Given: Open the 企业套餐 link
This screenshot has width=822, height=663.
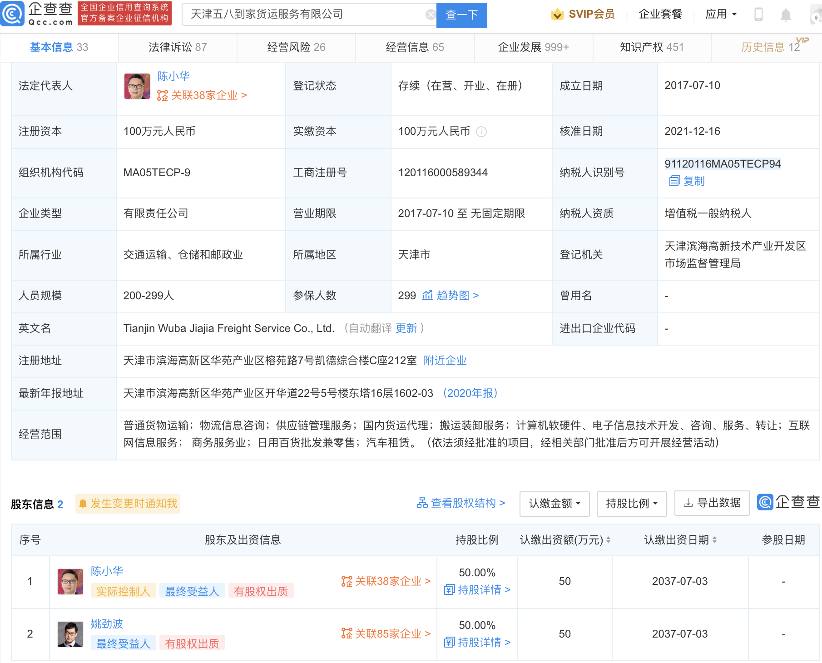Looking at the screenshot, I should pyautogui.click(x=660, y=15).
